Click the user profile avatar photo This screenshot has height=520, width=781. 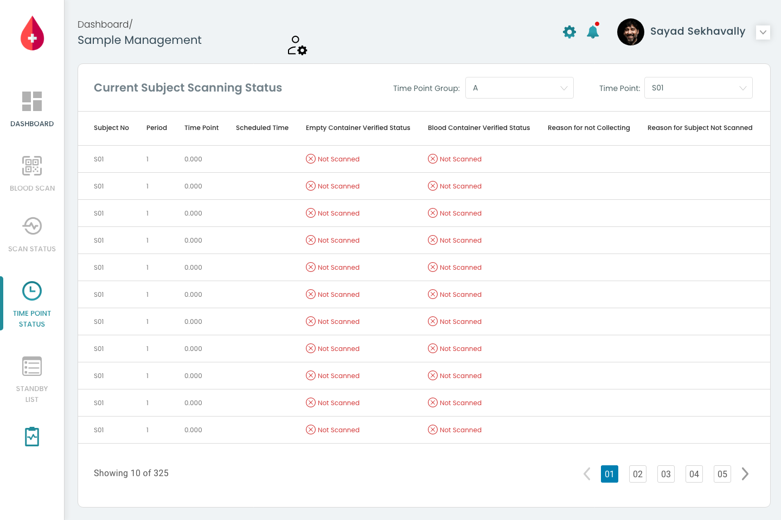click(x=631, y=32)
